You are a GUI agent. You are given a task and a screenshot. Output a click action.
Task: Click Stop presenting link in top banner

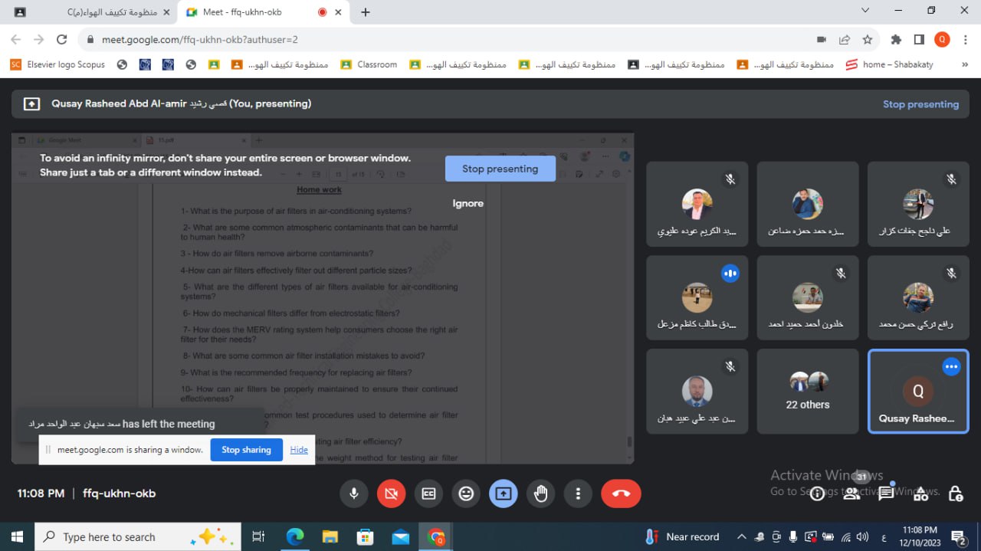[x=920, y=104]
